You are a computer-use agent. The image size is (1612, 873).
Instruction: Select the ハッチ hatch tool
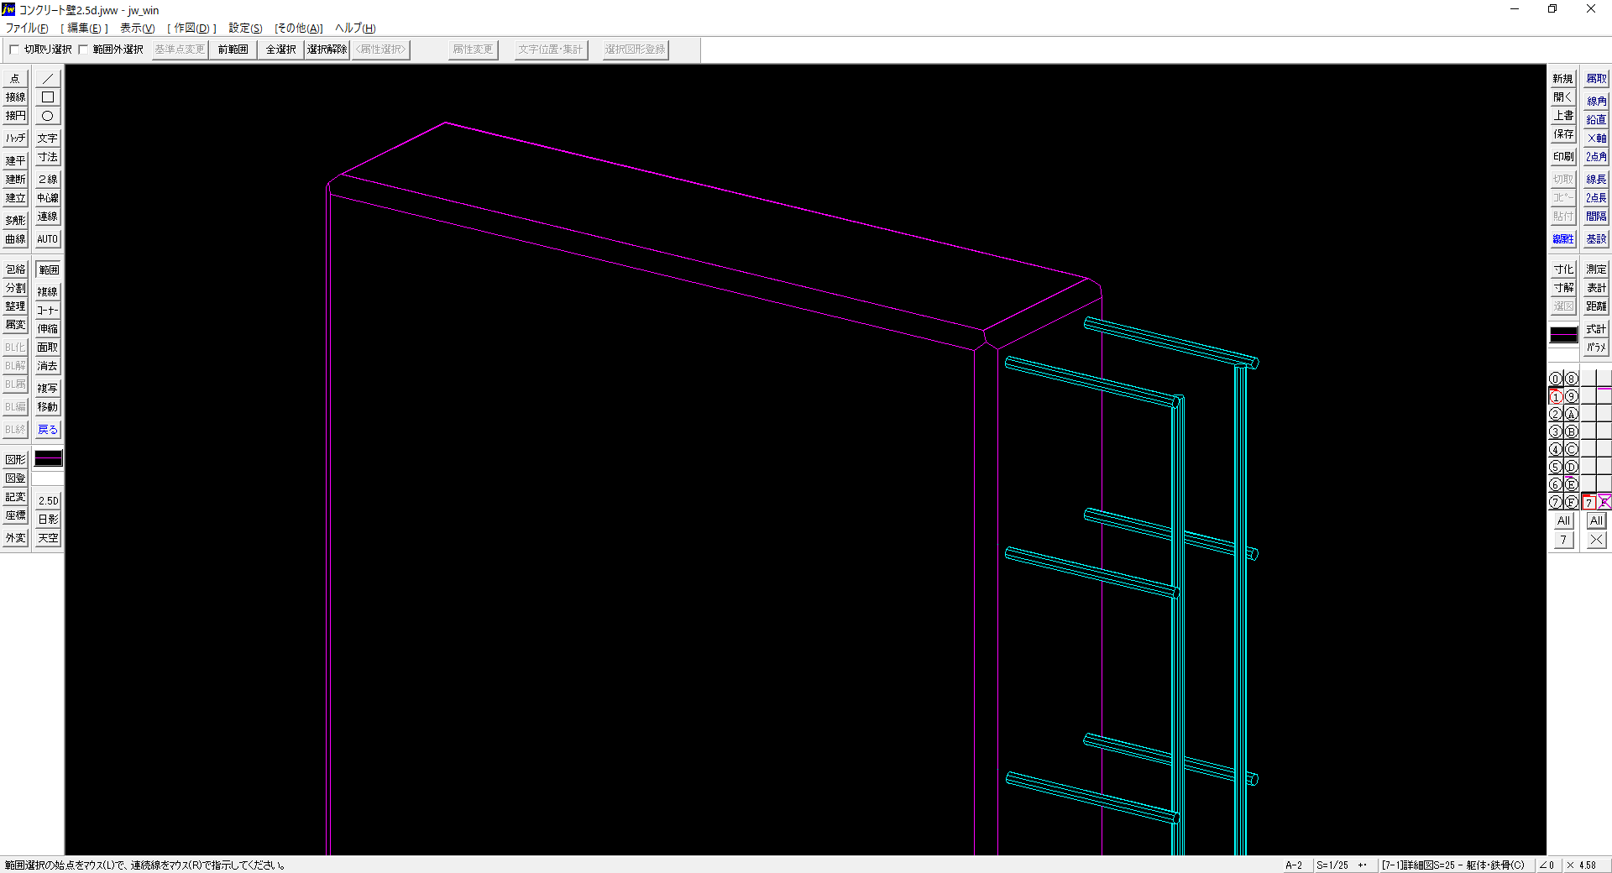(x=15, y=138)
